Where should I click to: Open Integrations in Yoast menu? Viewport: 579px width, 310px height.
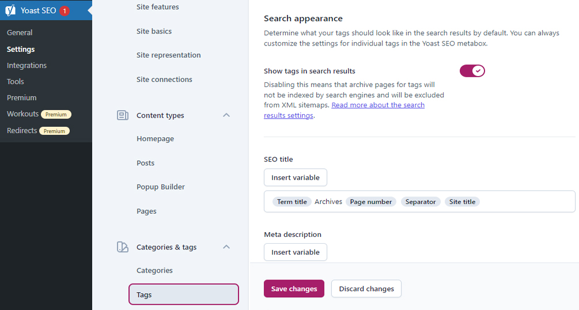coord(27,65)
